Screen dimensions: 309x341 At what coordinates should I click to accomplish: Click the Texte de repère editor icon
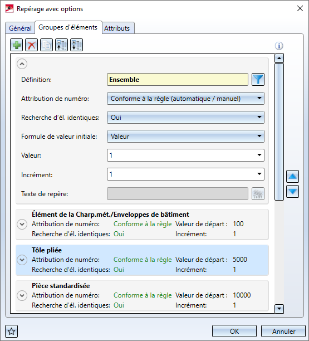tap(258, 193)
